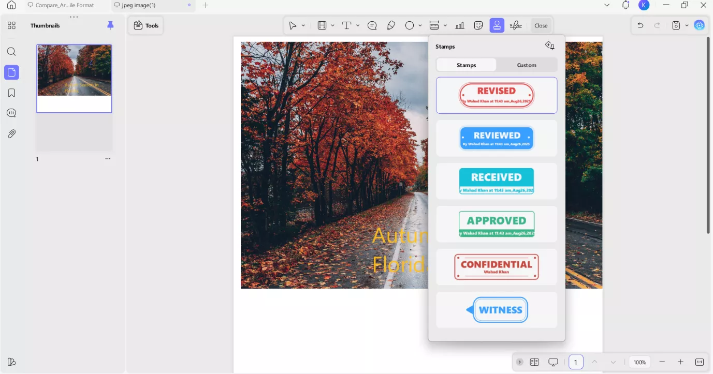Screen dimensions: 713x374
Task: Open the bookmarks panel
Action: click(x=11, y=93)
